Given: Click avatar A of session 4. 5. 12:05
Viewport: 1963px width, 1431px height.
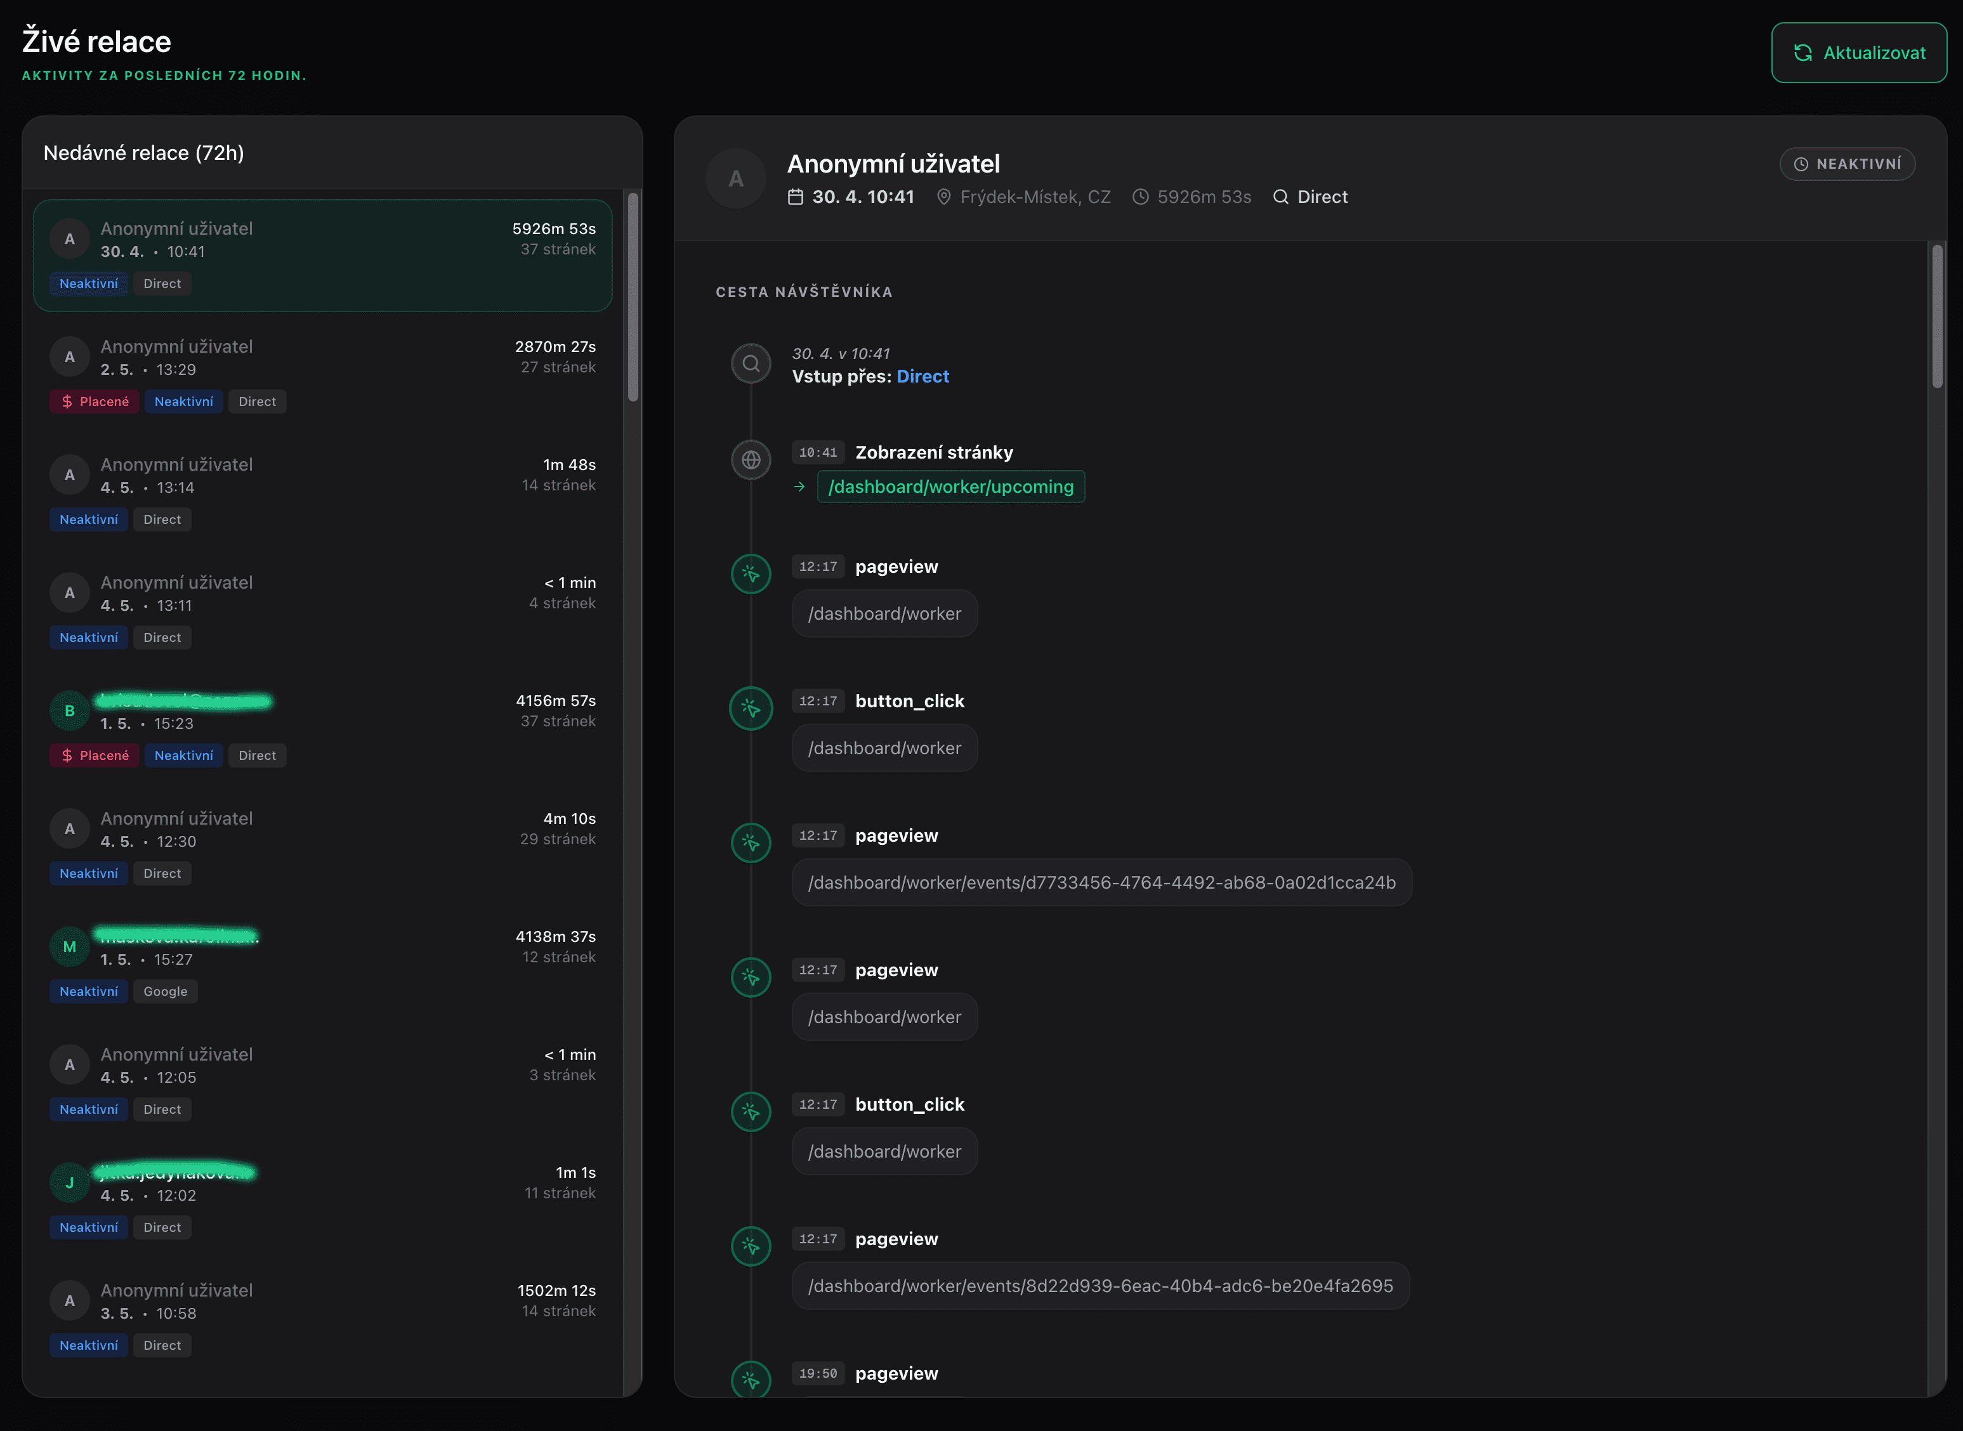Looking at the screenshot, I should (69, 1064).
